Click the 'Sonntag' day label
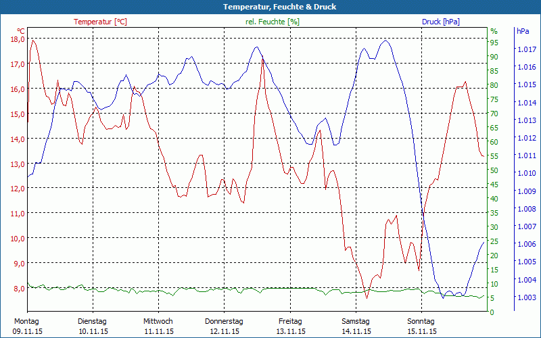 [x=421, y=322]
